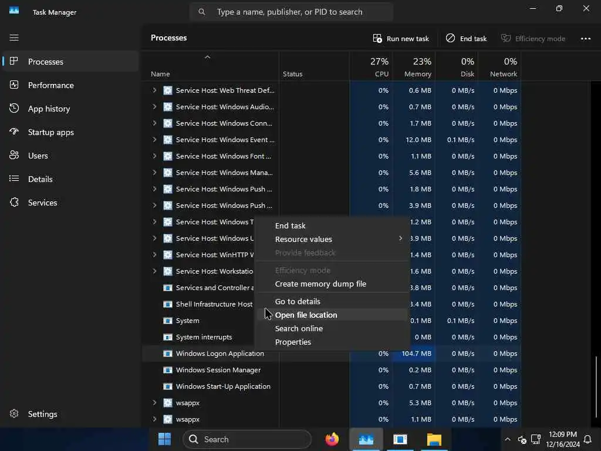
Task: Click the End task circle-slash icon
Action: pyautogui.click(x=450, y=38)
